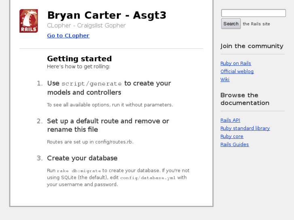The width and height of the screenshot is (294, 220).
Task: Open the Ruby core link
Action: click(x=232, y=136)
